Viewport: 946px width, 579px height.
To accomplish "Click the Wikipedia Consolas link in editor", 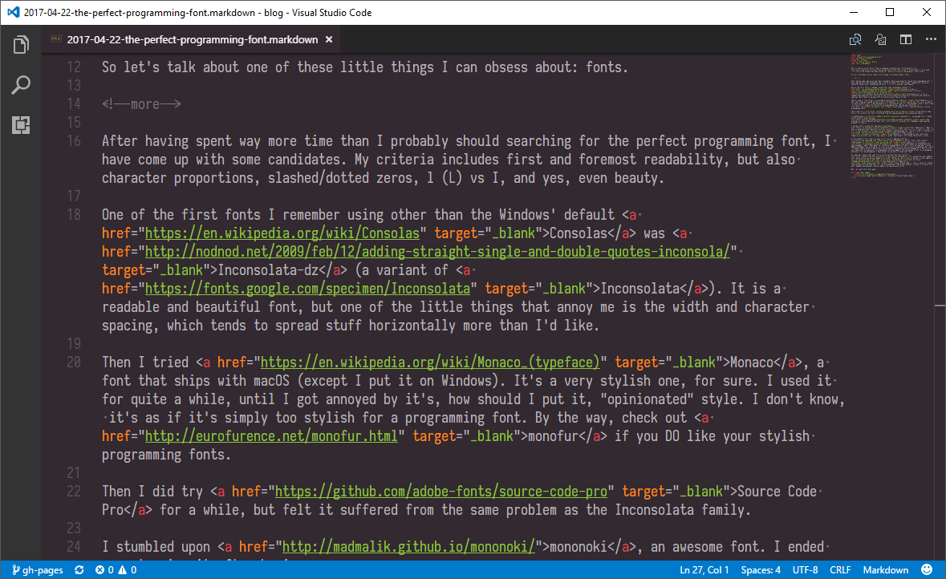I will (282, 233).
